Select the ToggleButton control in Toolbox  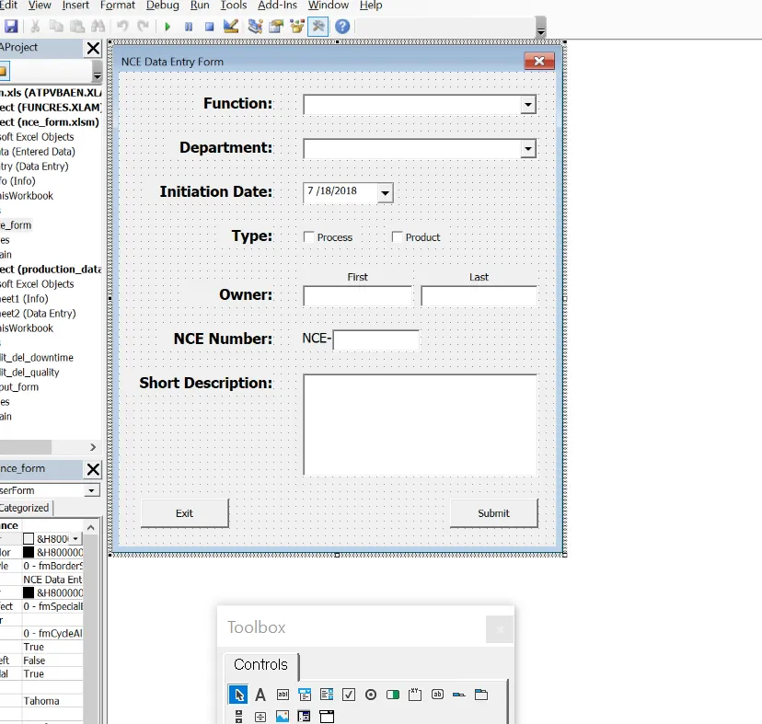[x=393, y=695]
